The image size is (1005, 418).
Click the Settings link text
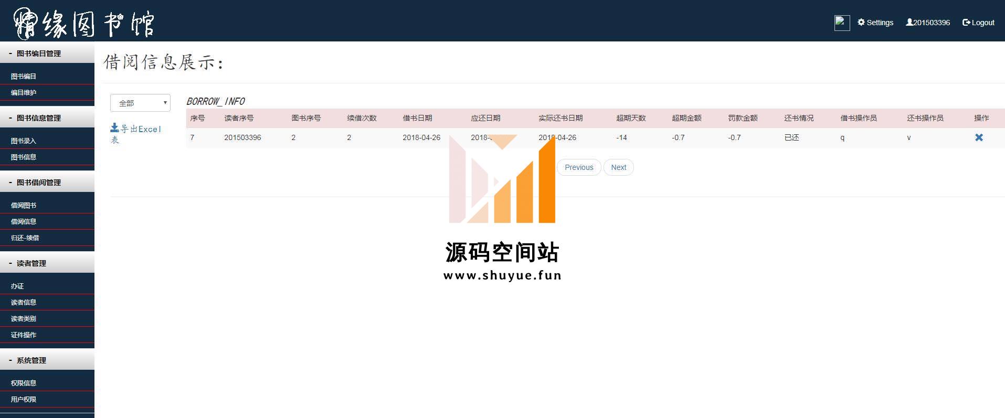point(880,23)
